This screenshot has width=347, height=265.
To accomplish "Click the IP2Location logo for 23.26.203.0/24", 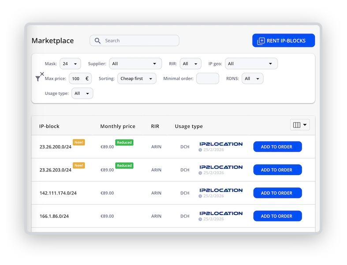I will [x=221, y=167].
